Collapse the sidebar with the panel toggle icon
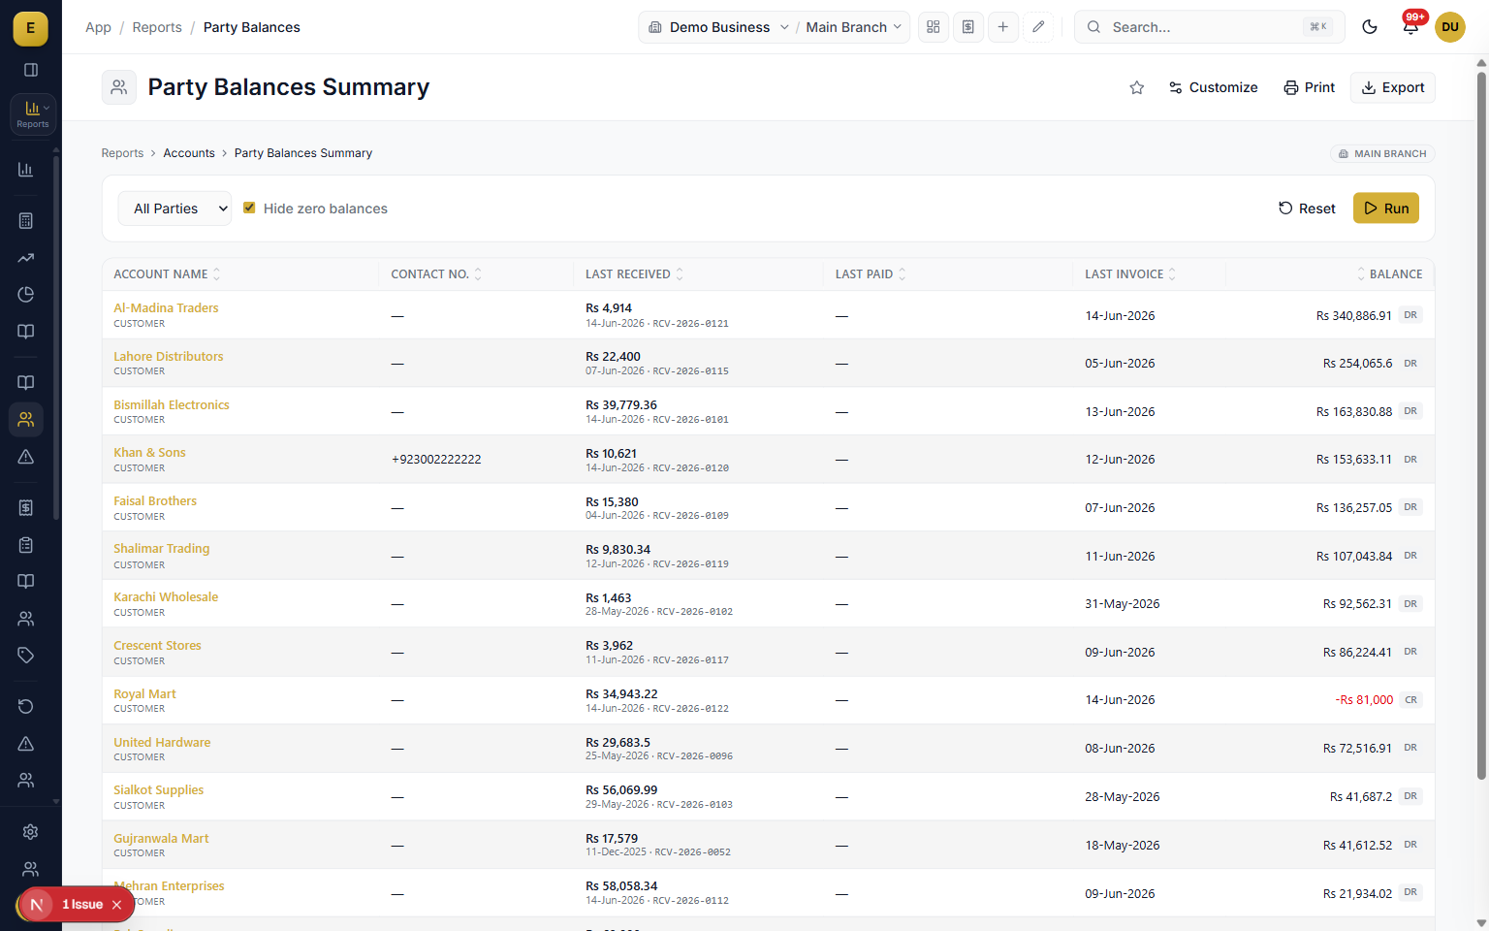This screenshot has width=1489, height=931. [x=30, y=70]
